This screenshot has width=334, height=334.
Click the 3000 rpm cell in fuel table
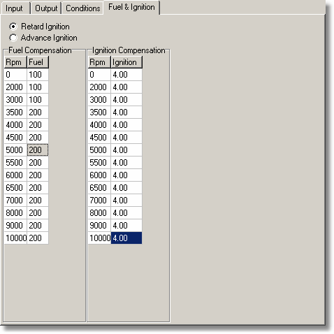coord(15,100)
